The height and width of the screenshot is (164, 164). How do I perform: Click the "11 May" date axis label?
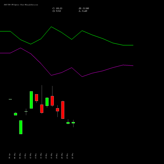pos(25,156)
